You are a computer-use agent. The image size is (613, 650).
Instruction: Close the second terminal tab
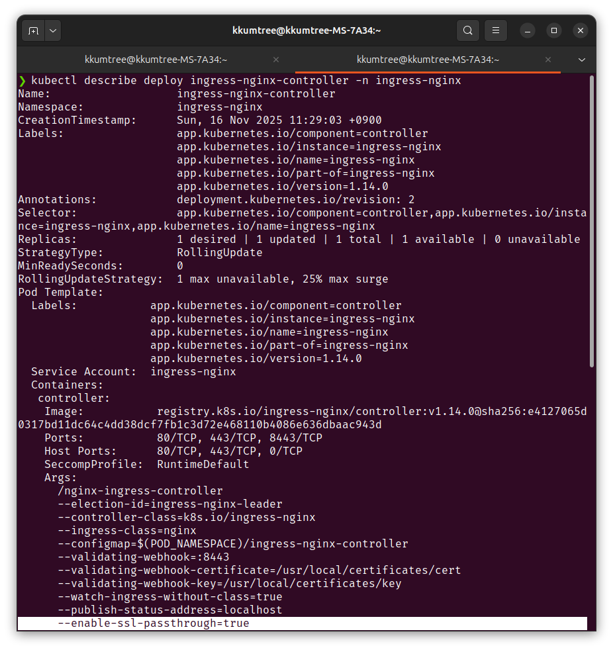(x=548, y=60)
